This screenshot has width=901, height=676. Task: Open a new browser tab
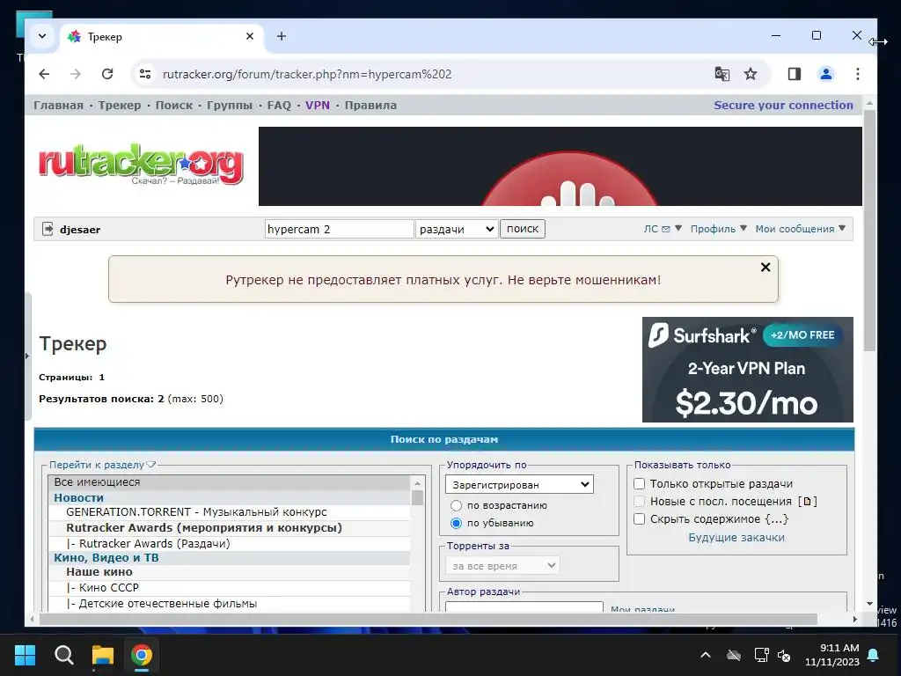tap(282, 36)
